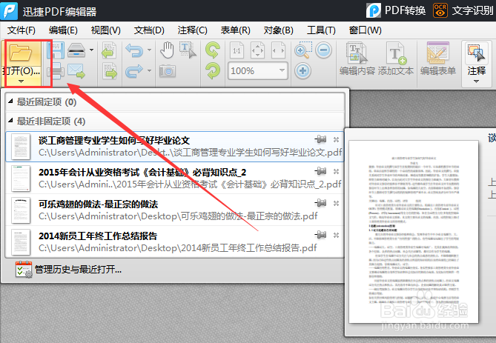Select the marquee zoom tool
496x343 pixels.
tap(303, 50)
